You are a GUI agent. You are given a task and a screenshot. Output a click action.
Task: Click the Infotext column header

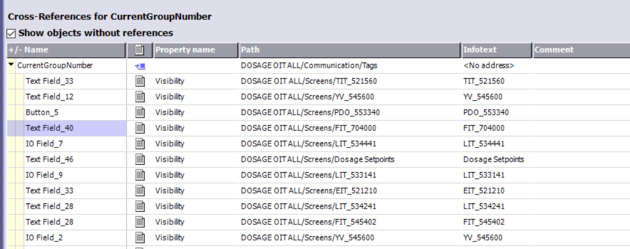point(496,50)
